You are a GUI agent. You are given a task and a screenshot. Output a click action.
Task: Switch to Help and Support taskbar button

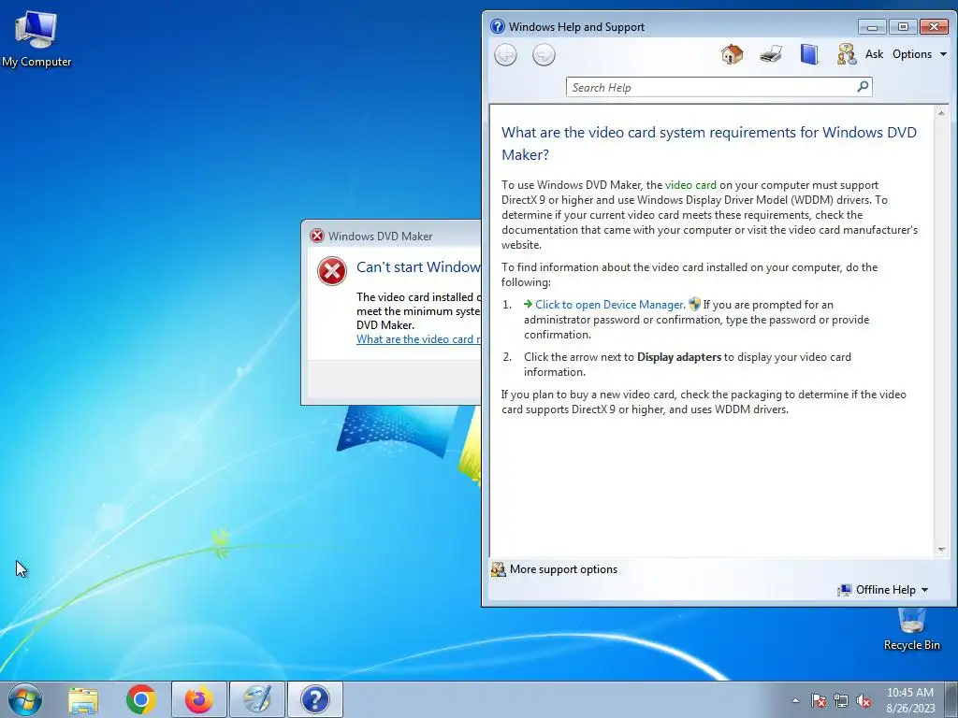pyautogui.click(x=314, y=699)
